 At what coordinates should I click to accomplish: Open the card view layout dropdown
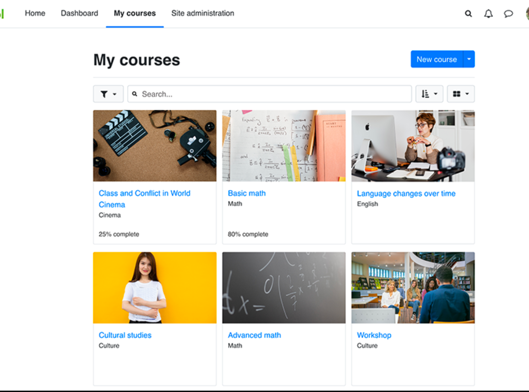460,94
